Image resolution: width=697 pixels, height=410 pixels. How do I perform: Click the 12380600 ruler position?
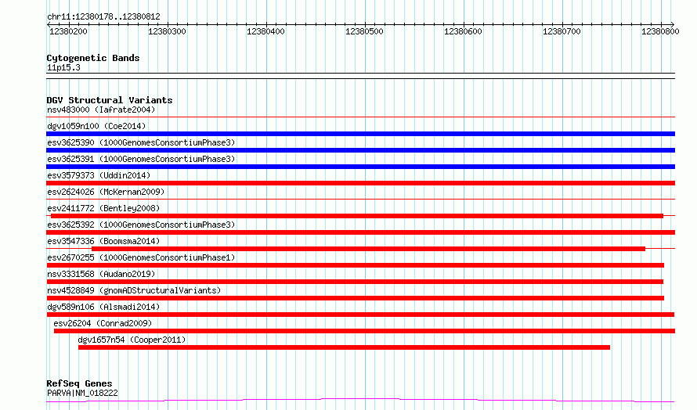click(463, 31)
